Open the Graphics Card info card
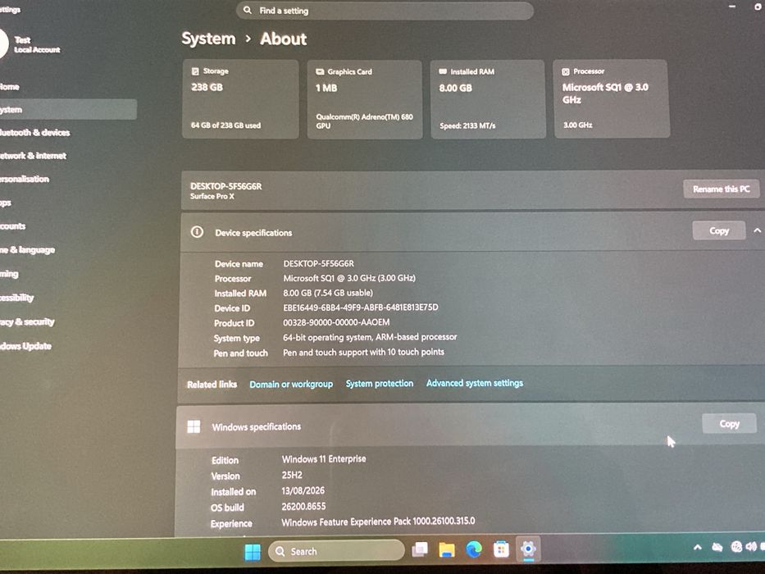Viewport: 765px width, 574px height. (x=364, y=99)
